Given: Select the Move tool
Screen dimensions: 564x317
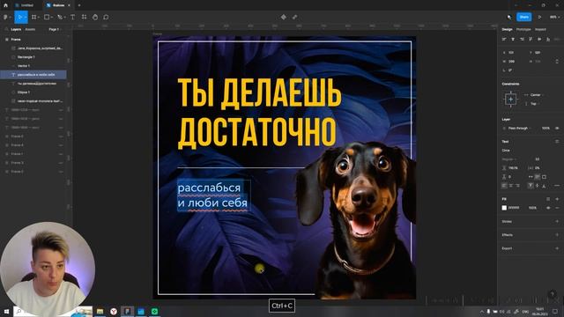Looking at the screenshot, I should point(19,17).
